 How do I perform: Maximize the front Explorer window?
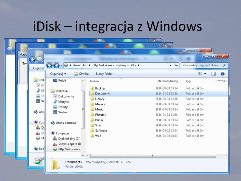pos(213,56)
